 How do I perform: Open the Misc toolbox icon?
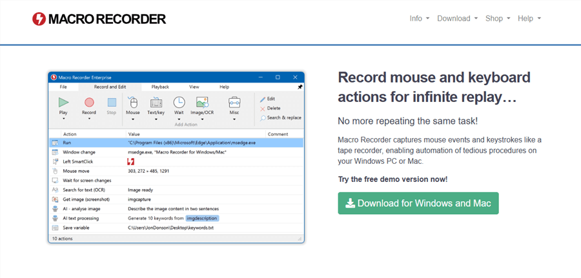(234, 102)
